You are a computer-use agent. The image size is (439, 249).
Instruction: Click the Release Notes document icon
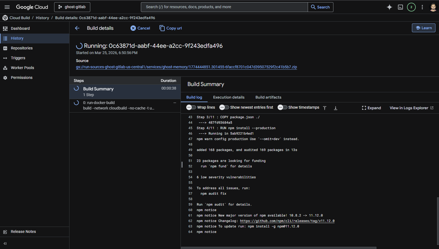pos(5,232)
